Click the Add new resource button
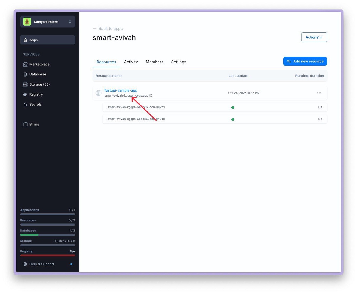The height and width of the screenshot is (293, 357). (x=305, y=61)
